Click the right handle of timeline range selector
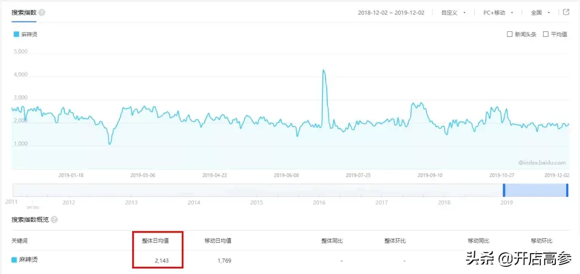Image resolution: width=580 pixels, height=274 pixels. tap(567, 190)
